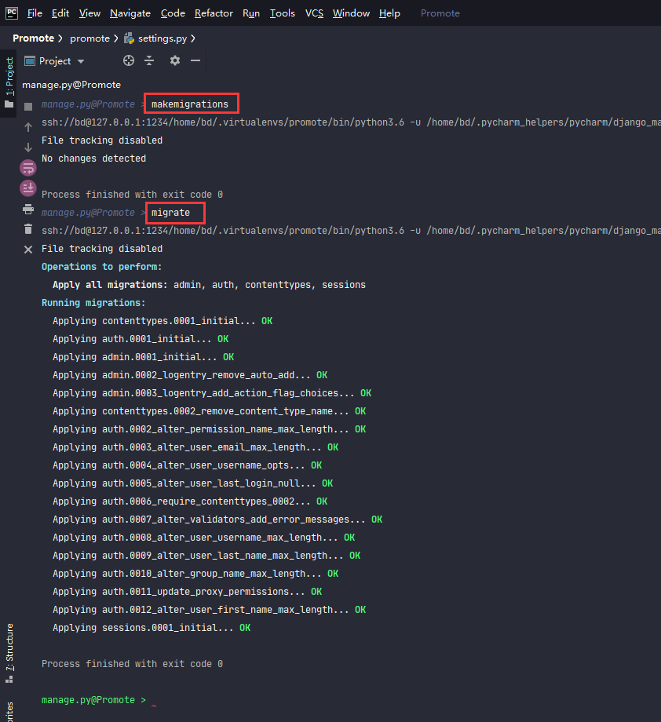Stop the running manage.py process
This screenshot has width=661, height=722.
pos(28,107)
